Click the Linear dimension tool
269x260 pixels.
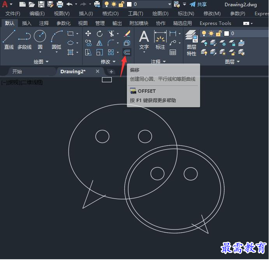coord(172,34)
